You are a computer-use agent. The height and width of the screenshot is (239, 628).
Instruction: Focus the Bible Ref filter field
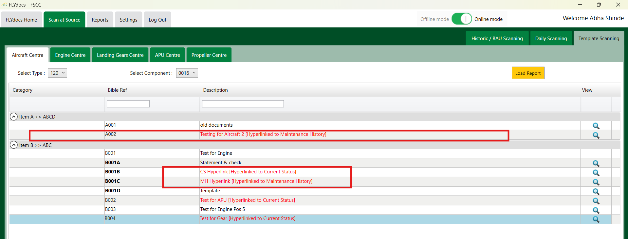[x=128, y=104]
